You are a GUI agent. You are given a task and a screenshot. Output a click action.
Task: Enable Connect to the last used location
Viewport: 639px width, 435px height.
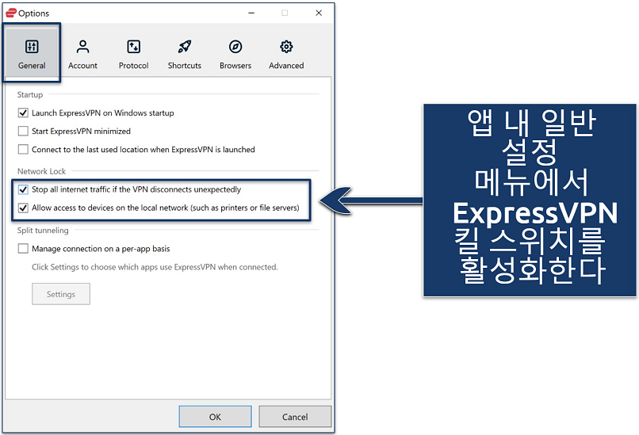click(23, 150)
